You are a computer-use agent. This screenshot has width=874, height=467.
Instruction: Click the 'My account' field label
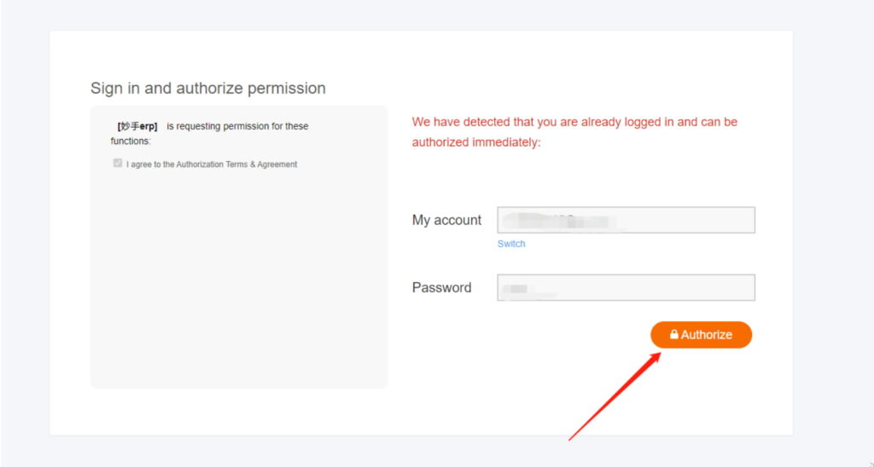click(x=446, y=220)
